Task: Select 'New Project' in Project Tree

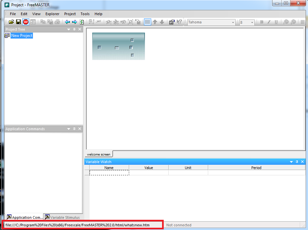Action: point(22,36)
